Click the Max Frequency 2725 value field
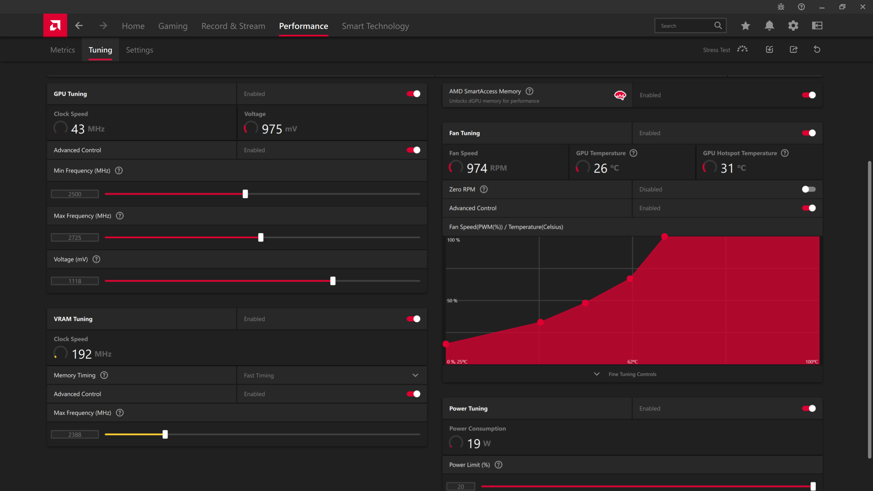Image resolution: width=873 pixels, height=491 pixels. tap(75, 237)
